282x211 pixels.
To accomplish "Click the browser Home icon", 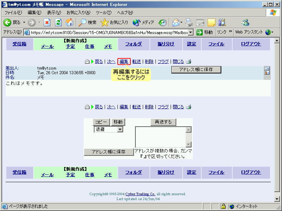I will pyautogui.click(x=69, y=23).
